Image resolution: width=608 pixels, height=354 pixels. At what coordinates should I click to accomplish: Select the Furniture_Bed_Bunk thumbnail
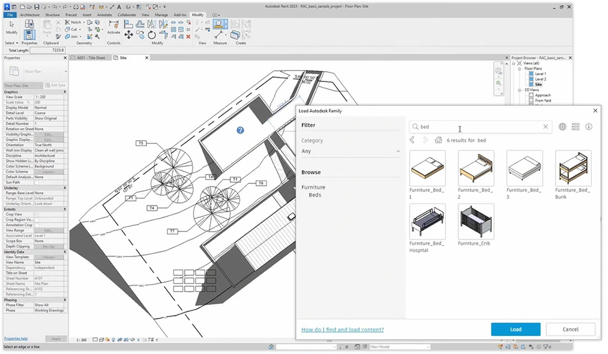[573, 170]
